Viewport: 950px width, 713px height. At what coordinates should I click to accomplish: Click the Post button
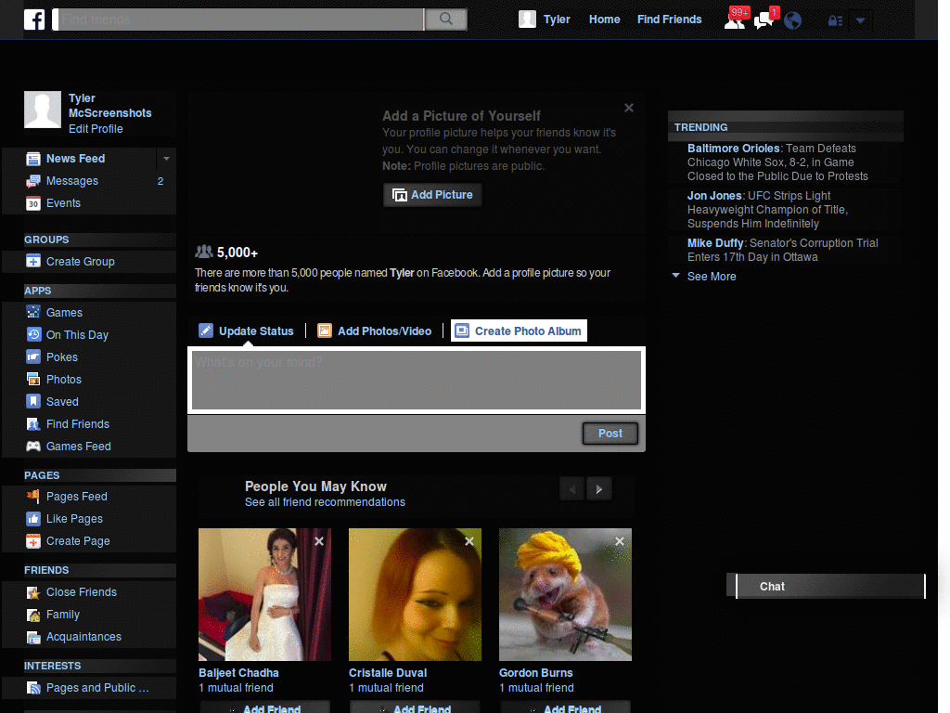610,434
